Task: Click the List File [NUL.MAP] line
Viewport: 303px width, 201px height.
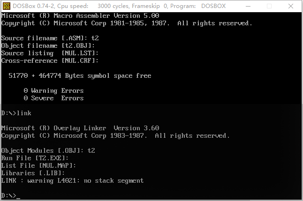Action: (x=38, y=165)
